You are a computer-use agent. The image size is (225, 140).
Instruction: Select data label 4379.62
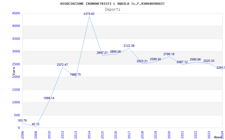(x=89, y=14)
